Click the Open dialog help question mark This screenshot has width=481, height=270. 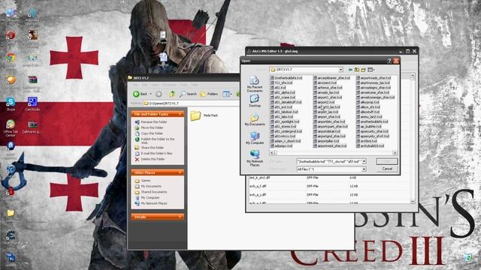[389, 61]
